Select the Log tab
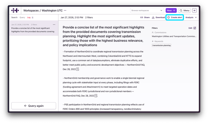Screen dimensions: 208x123 point(29,18)
